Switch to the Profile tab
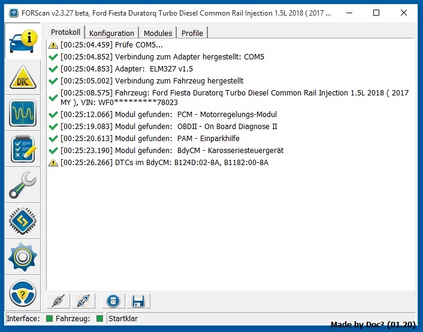Screen dimensions: 423x332 coord(192,33)
